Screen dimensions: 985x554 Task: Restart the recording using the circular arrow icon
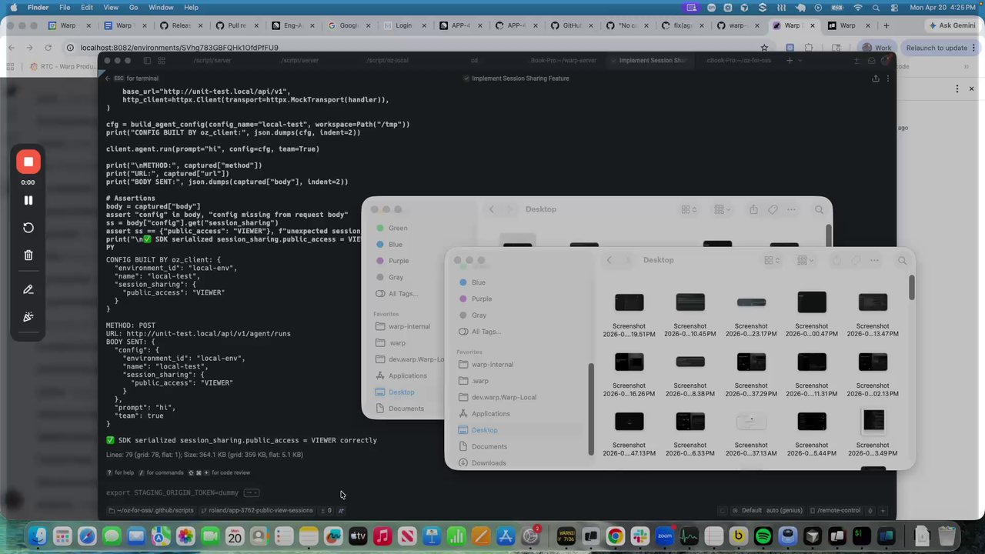click(x=28, y=228)
